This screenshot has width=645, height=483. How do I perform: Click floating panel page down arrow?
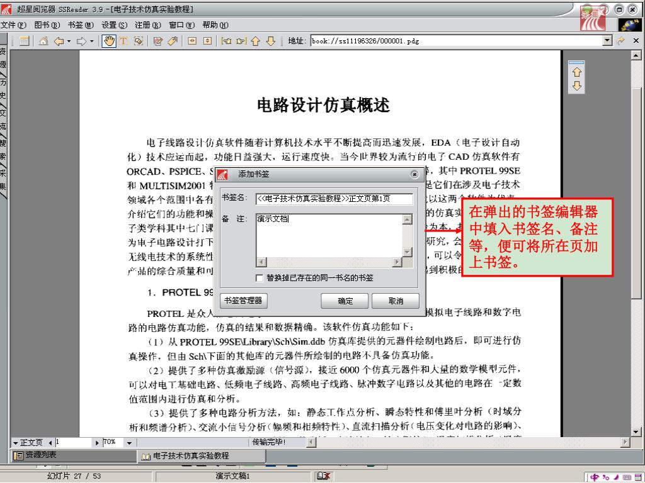pos(577,86)
